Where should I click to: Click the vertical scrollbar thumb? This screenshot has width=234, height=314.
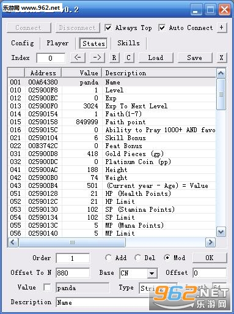221,94
